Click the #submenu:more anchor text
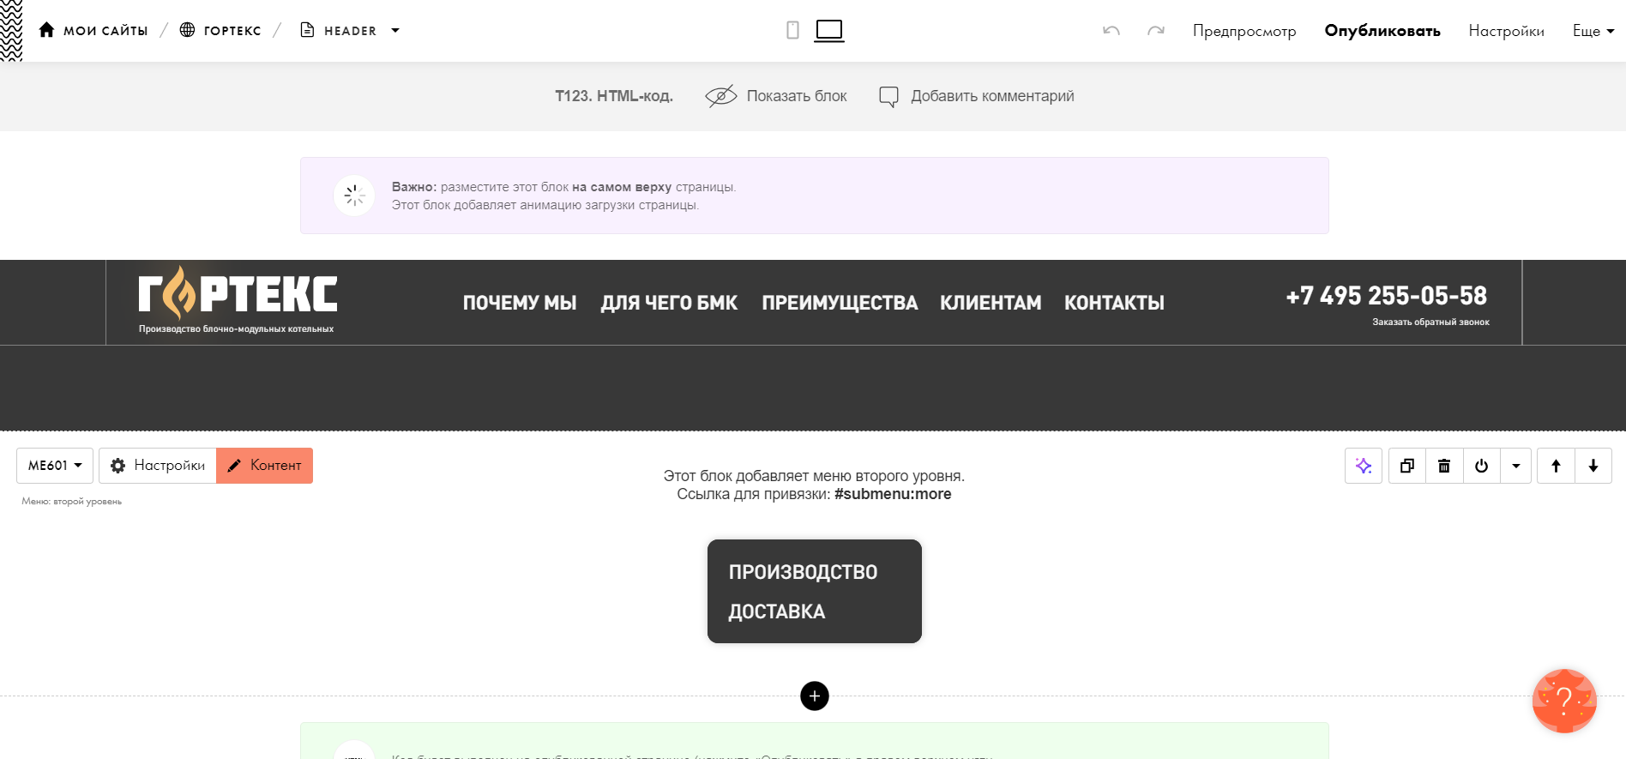This screenshot has height=759, width=1626. [893, 494]
